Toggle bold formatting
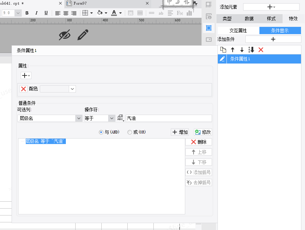305x230 pixels. coord(27,13)
